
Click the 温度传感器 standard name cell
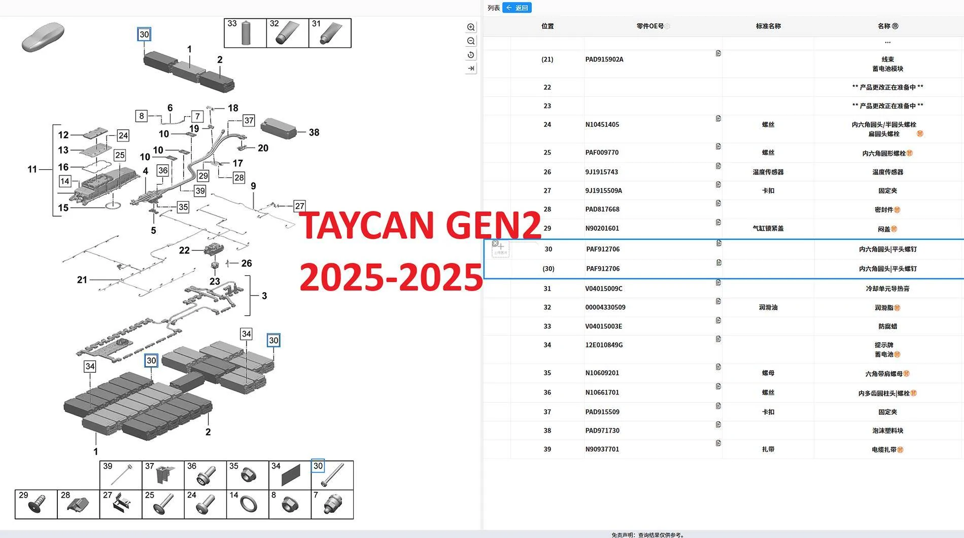(768, 172)
